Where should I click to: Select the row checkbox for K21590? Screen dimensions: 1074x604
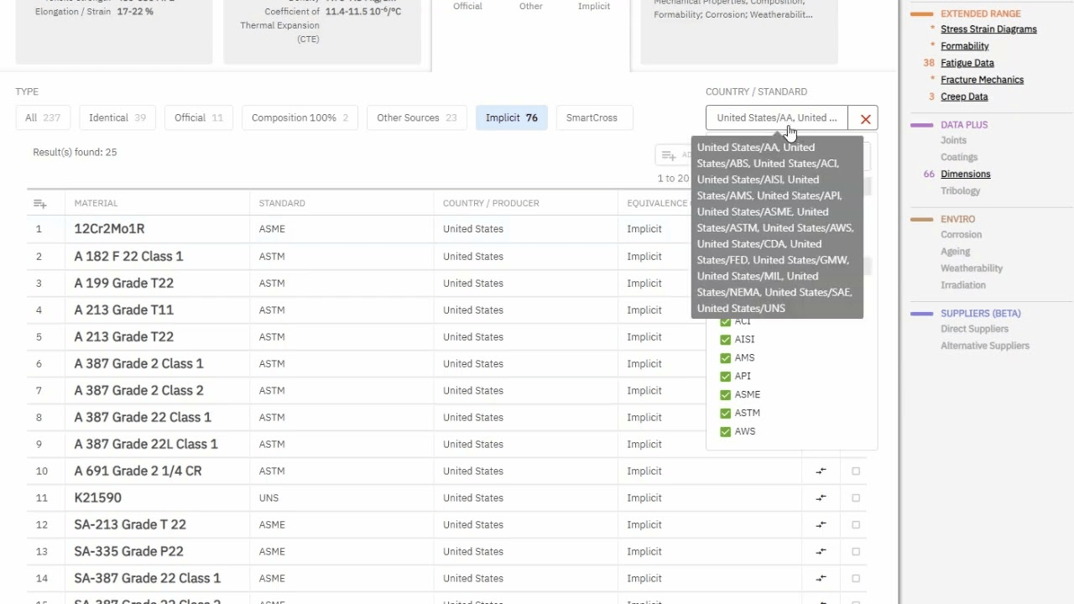point(856,498)
